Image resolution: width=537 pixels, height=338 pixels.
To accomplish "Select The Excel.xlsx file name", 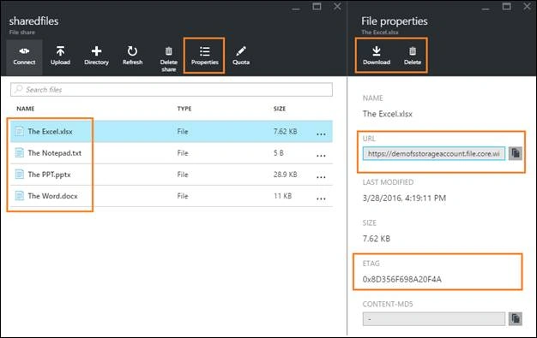I will tap(50, 131).
